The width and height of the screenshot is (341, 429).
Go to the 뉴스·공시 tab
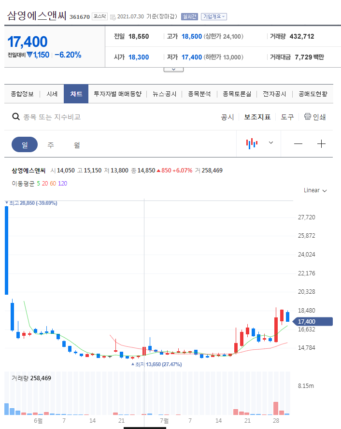coord(164,94)
